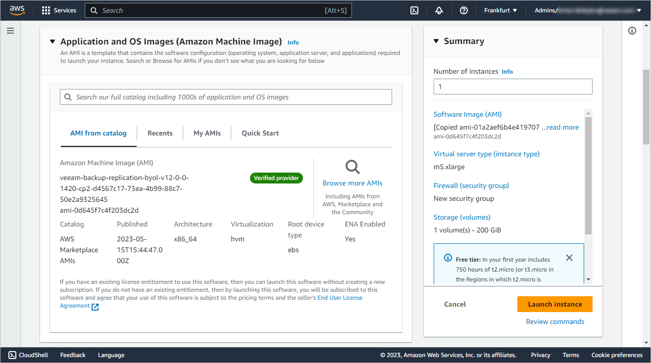This screenshot has height=363, width=651.
Task: Click the Verified provider badge
Action: [x=276, y=178]
